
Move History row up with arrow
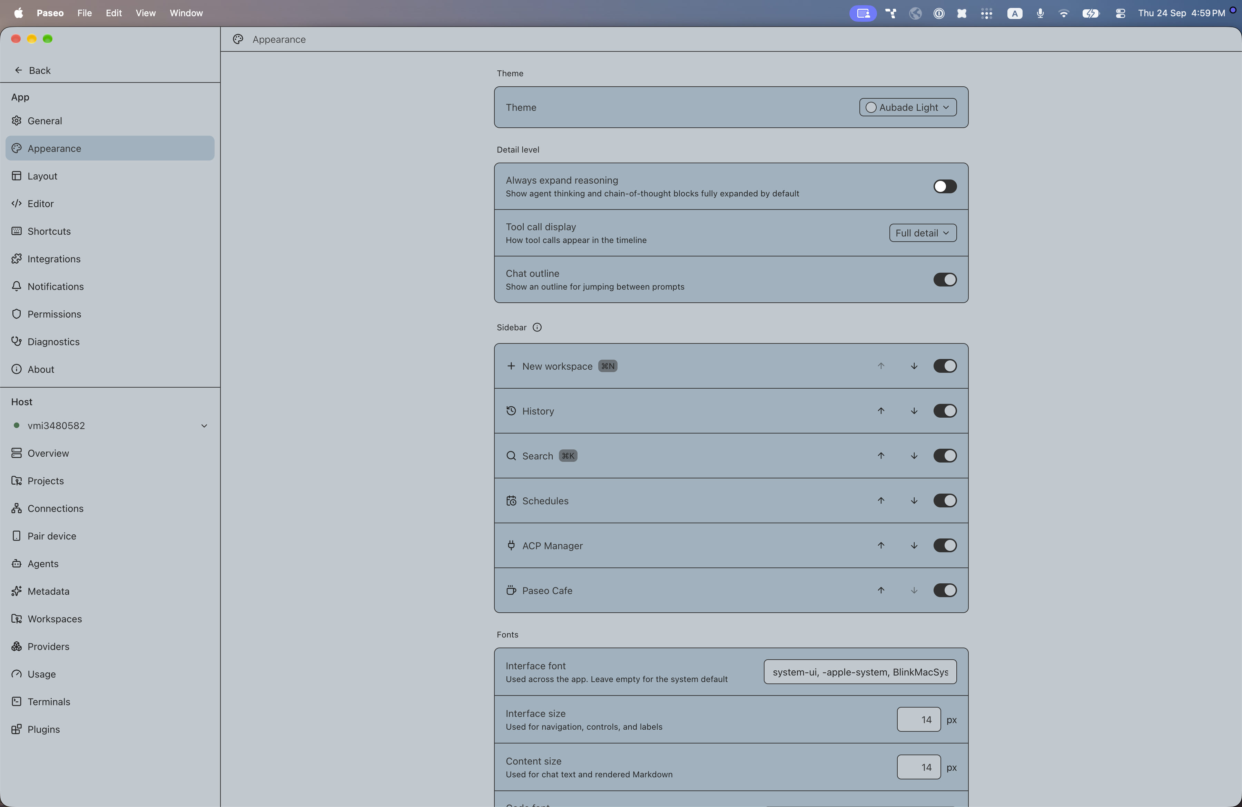(x=881, y=411)
